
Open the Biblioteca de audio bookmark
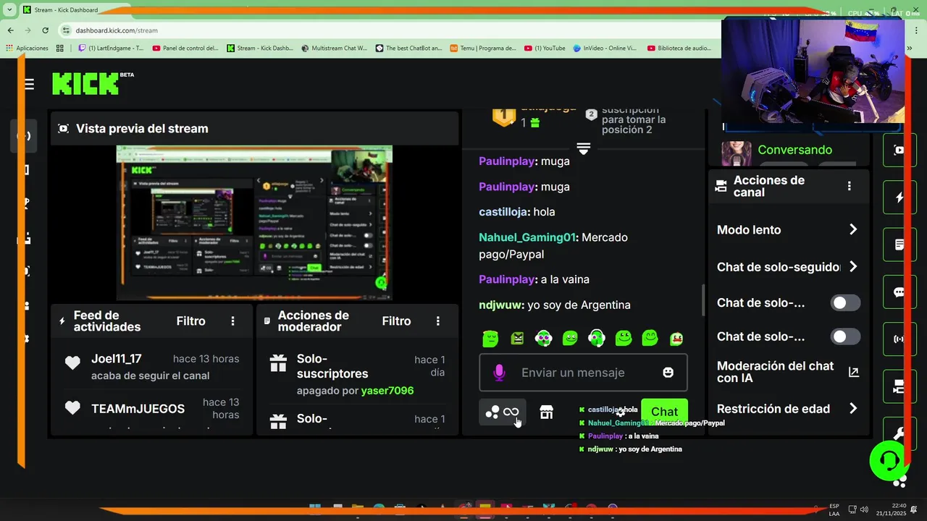click(x=680, y=48)
